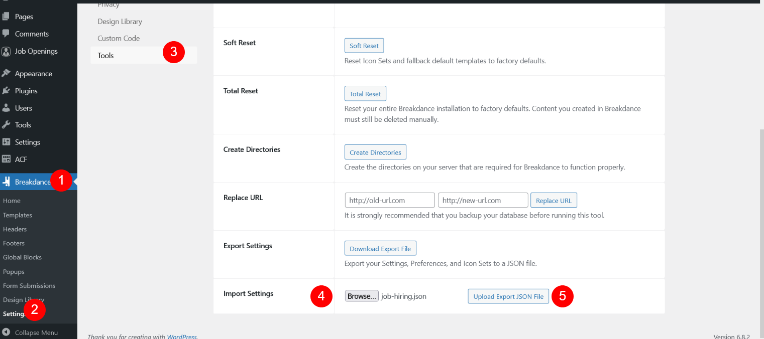Image resolution: width=764 pixels, height=339 pixels.
Task: Click the Tools wrench icon in sidebar
Action: coord(6,125)
